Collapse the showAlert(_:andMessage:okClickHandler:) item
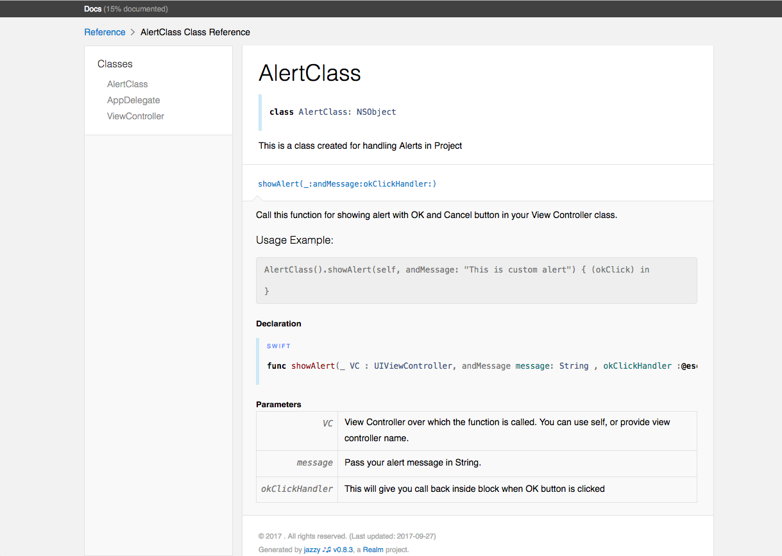Viewport: 782px width, 556px height. [346, 184]
